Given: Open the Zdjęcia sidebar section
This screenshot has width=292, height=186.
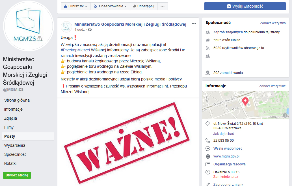Looking at the screenshot, I should click(x=11, y=118).
